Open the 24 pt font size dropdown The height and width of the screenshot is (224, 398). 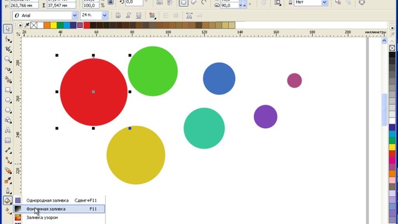(104, 16)
